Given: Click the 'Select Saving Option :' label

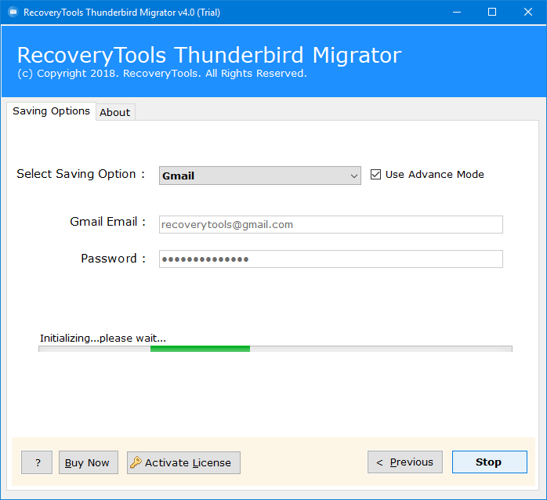Looking at the screenshot, I should [81, 174].
